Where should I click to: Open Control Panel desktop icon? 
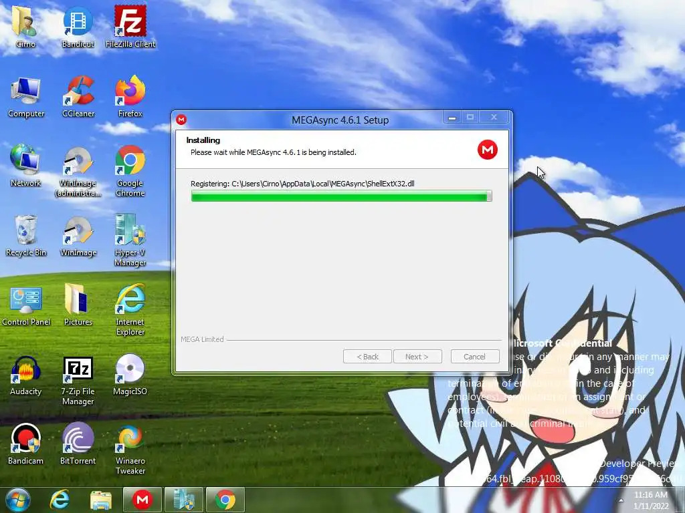(x=26, y=305)
